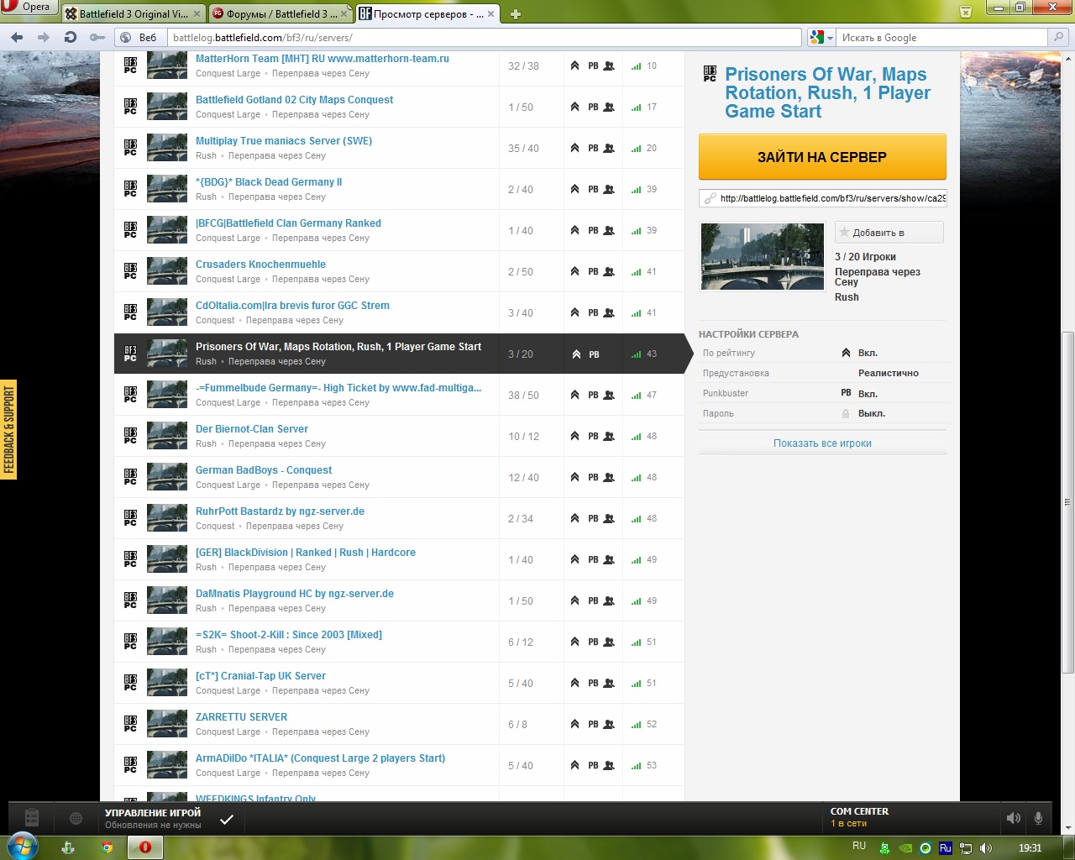1075x860 pixels.
Task: Open MatterHorn Team [MHT] RU server link
Action: (322, 59)
